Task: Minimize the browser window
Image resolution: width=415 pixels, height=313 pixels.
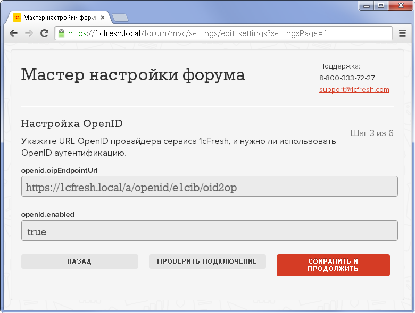Action: [367, 5]
